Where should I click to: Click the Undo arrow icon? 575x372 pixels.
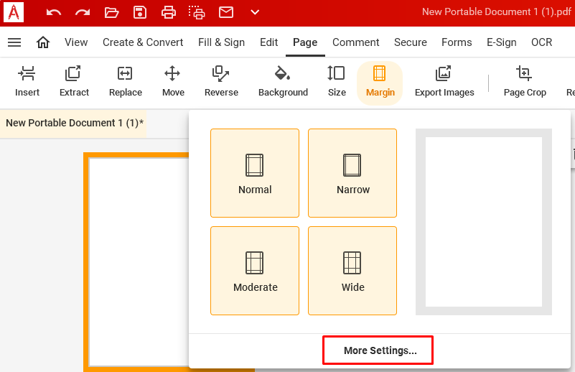click(54, 12)
